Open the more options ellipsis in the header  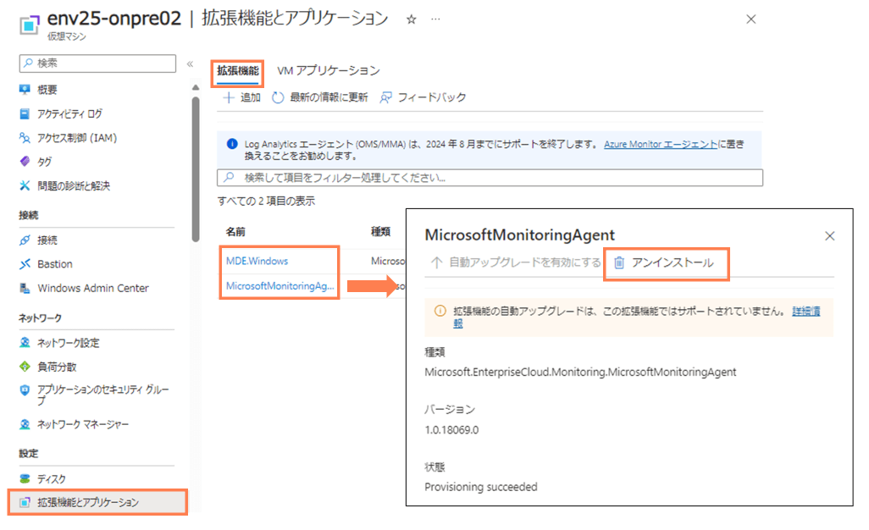click(x=435, y=19)
